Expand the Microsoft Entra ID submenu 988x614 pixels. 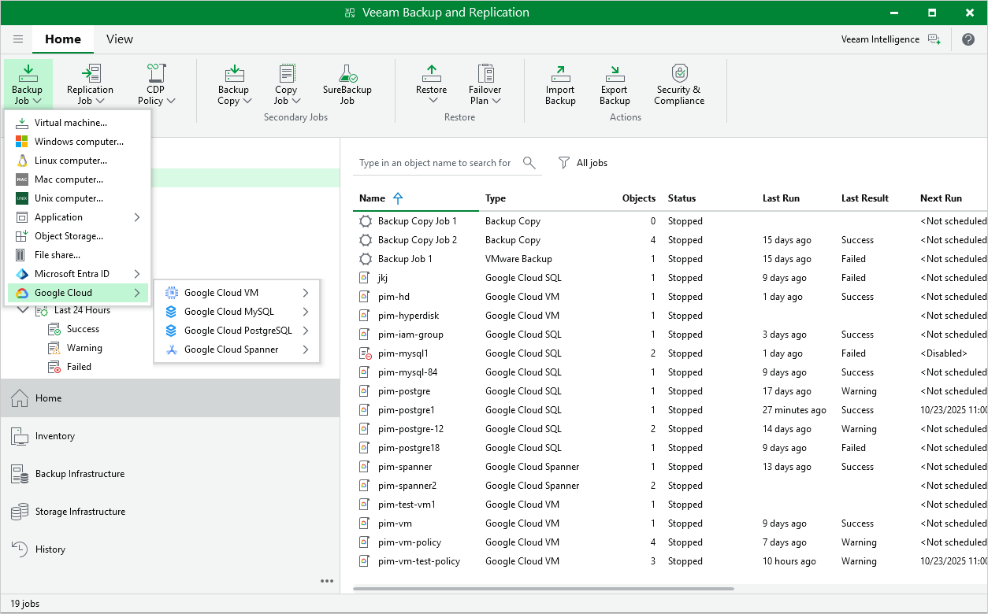click(x=77, y=274)
